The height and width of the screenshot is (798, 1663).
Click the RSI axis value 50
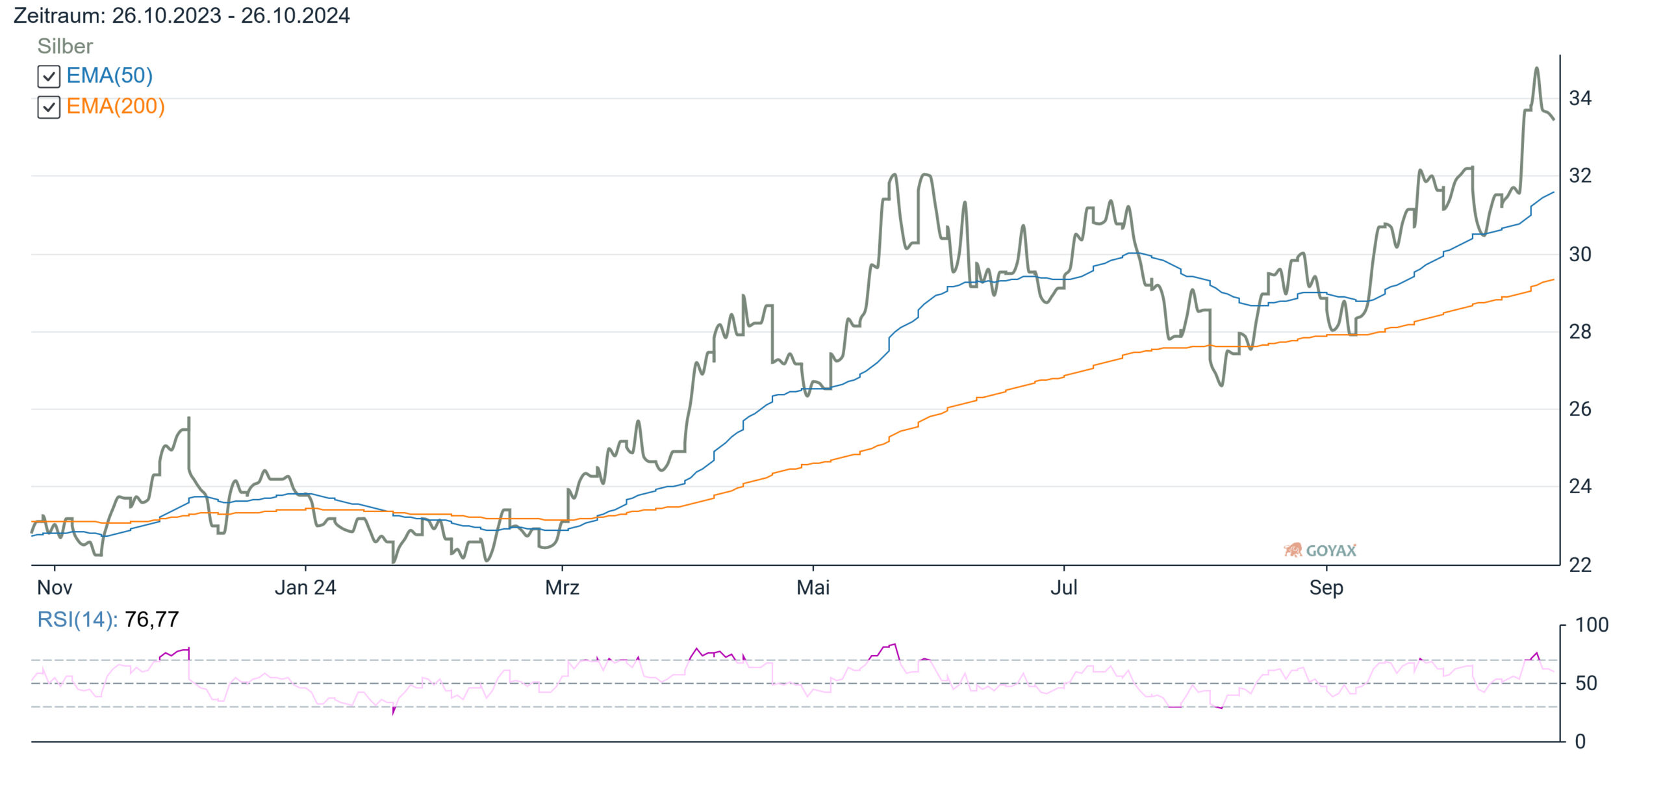tap(1586, 683)
